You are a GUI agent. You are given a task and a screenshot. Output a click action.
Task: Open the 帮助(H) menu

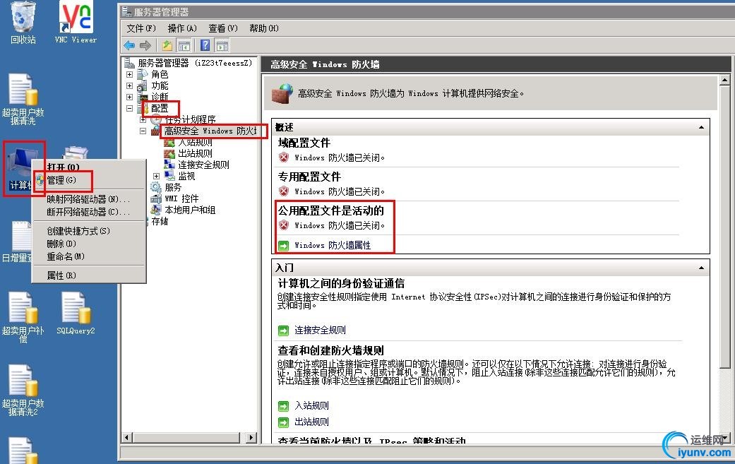coord(263,28)
